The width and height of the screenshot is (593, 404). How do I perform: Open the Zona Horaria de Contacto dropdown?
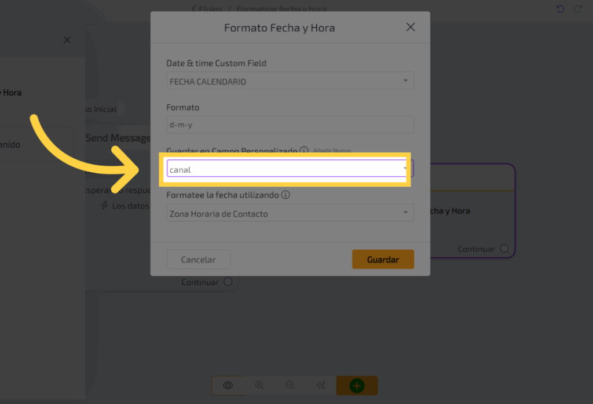(x=290, y=213)
